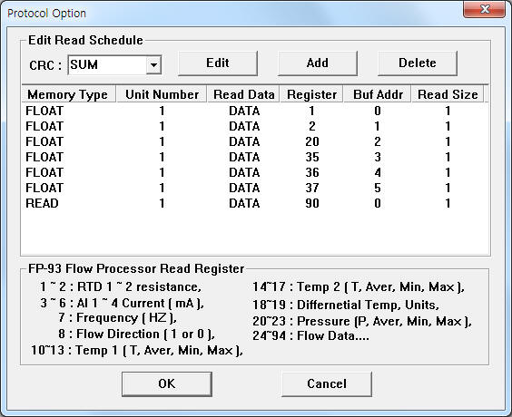This screenshot has height=417, width=512.
Task: Select the FLOAT row with register 1
Action: (x=255, y=111)
